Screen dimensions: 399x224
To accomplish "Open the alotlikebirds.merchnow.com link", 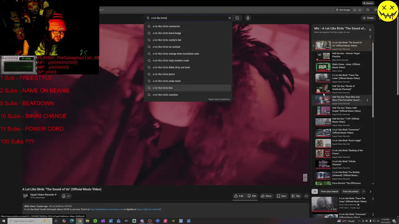I will pyautogui.click(x=106, y=209).
